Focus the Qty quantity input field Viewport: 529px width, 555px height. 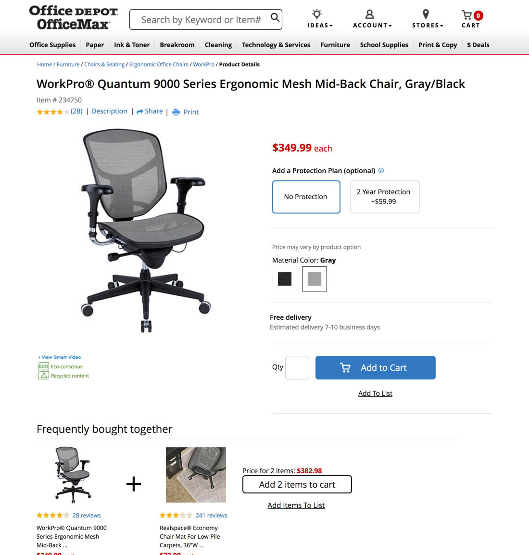click(297, 368)
